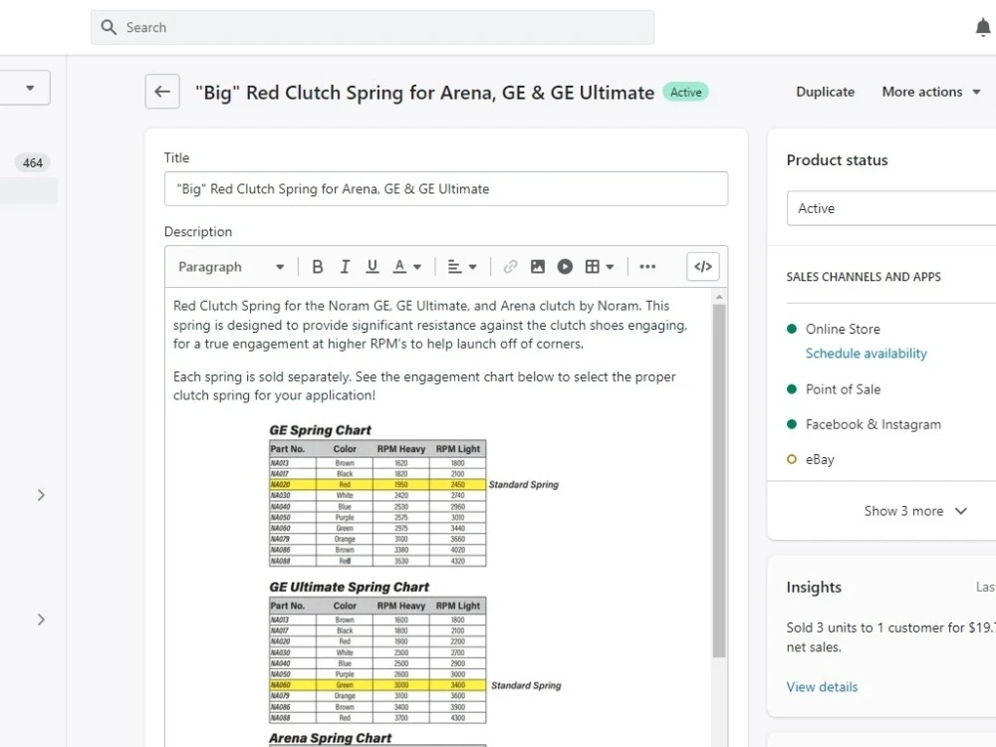Click the Facebook & Instagram channel

[x=873, y=424]
